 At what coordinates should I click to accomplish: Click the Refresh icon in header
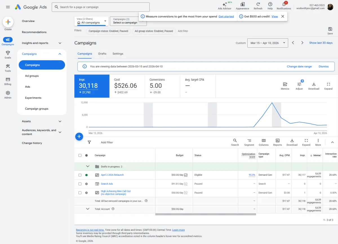click(258, 4)
